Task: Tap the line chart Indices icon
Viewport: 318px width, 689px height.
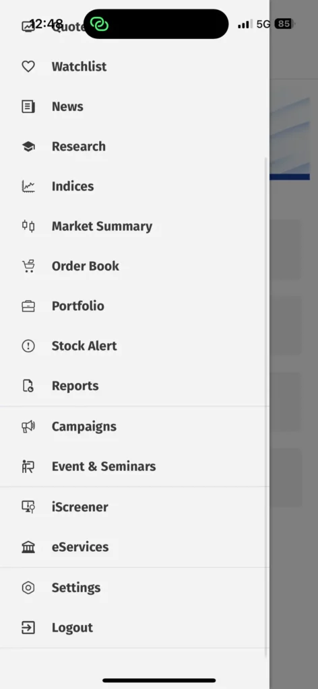Action: click(28, 186)
